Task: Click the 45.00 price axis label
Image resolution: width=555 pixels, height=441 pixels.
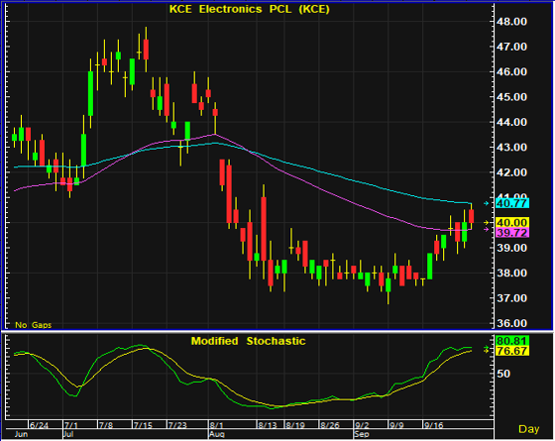Action: click(511, 97)
